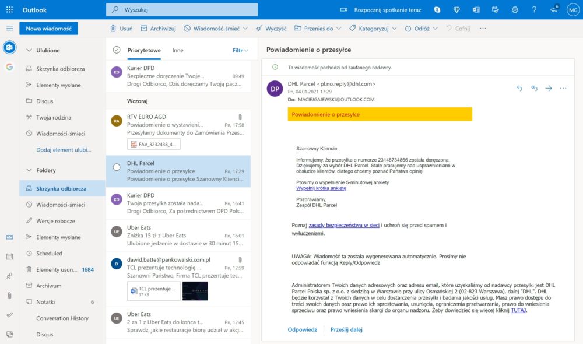This screenshot has width=583, height=344.
Task: Click the Wyszukaj search field
Action: pyautogui.click(x=182, y=10)
